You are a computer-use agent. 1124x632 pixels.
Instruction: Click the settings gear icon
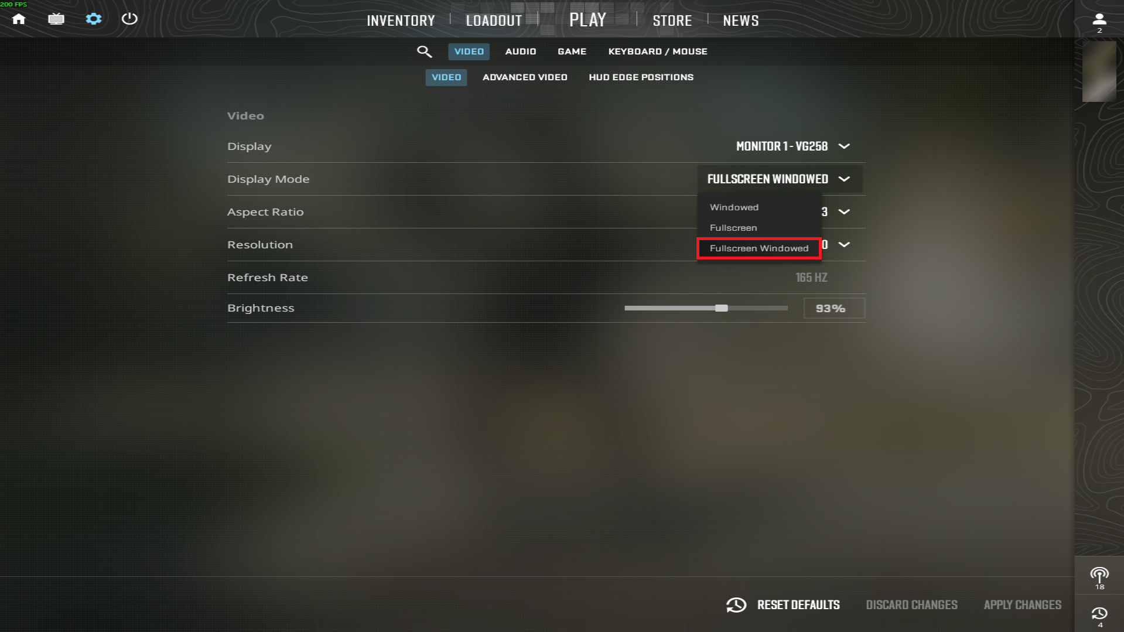tap(94, 19)
